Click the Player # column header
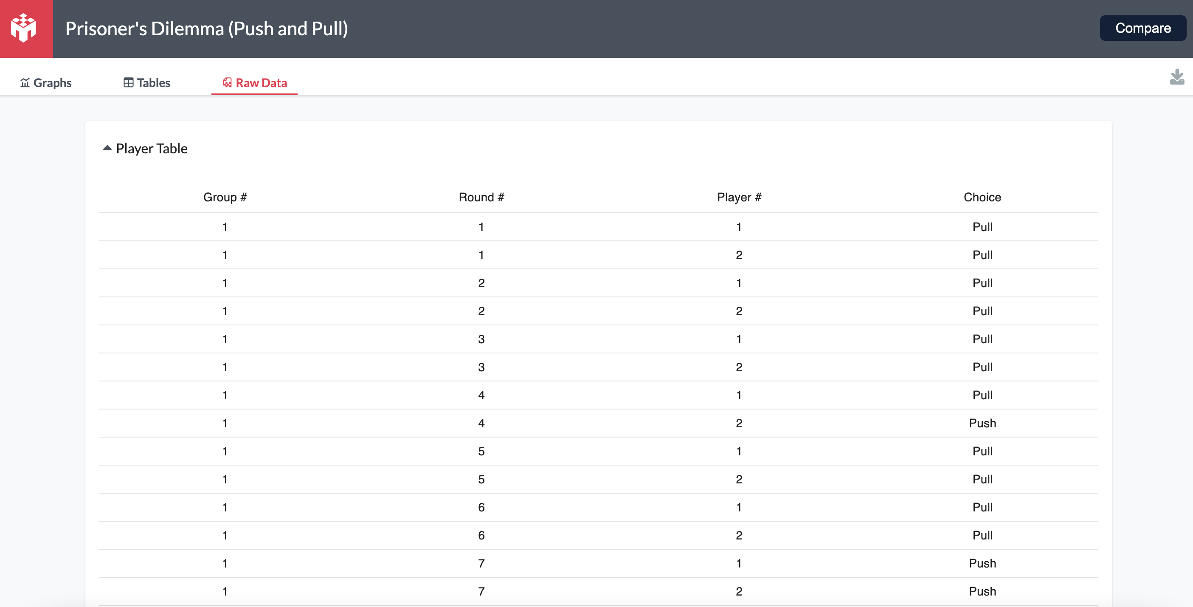1193x607 pixels. [739, 198]
